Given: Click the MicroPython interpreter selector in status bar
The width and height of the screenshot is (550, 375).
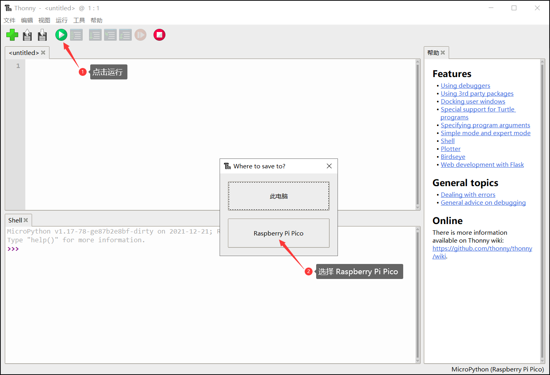Looking at the screenshot, I should [x=498, y=369].
